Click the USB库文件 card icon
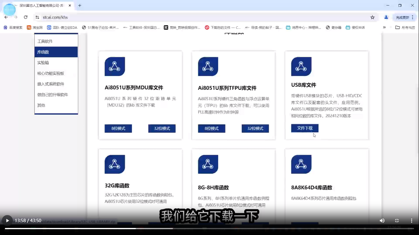The width and height of the screenshot is (419, 235). pyautogui.click(x=301, y=66)
